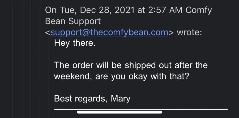Tap the 'wrote:' text after the email address
This screenshot has height=118, width=239.
[189, 32]
